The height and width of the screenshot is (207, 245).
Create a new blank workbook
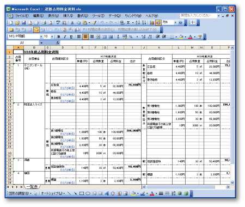coord(11,23)
